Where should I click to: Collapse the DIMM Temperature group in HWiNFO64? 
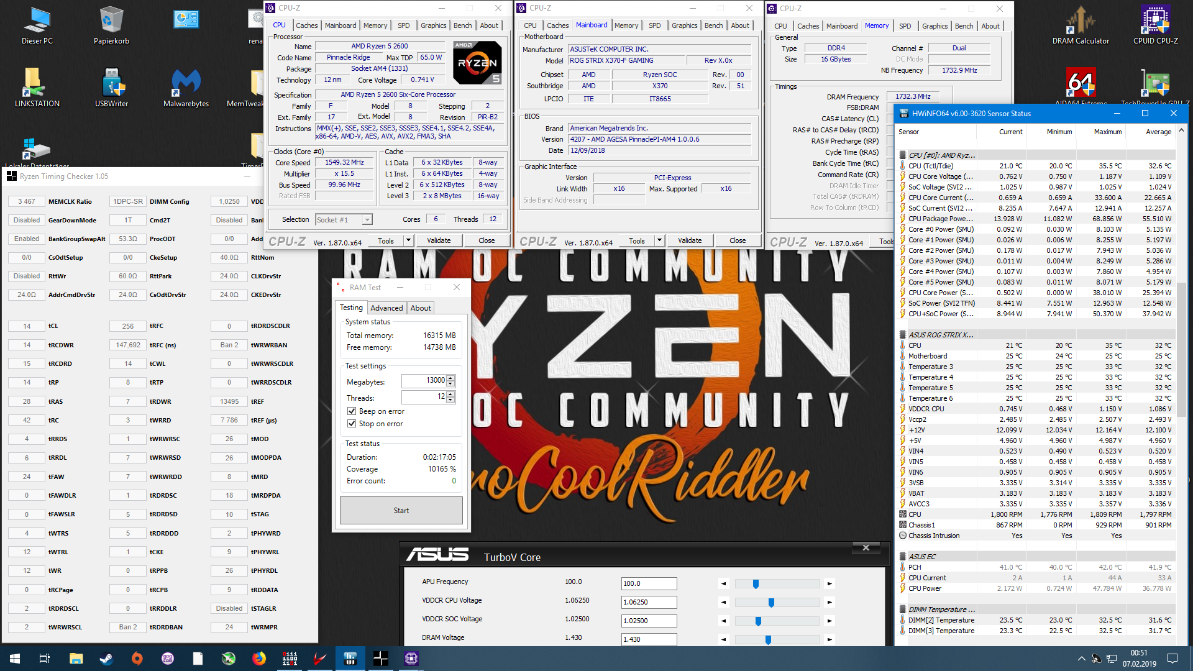tap(903, 610)
